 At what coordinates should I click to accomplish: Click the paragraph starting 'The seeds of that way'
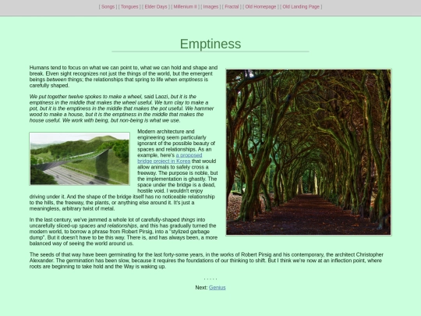point(206,261)
